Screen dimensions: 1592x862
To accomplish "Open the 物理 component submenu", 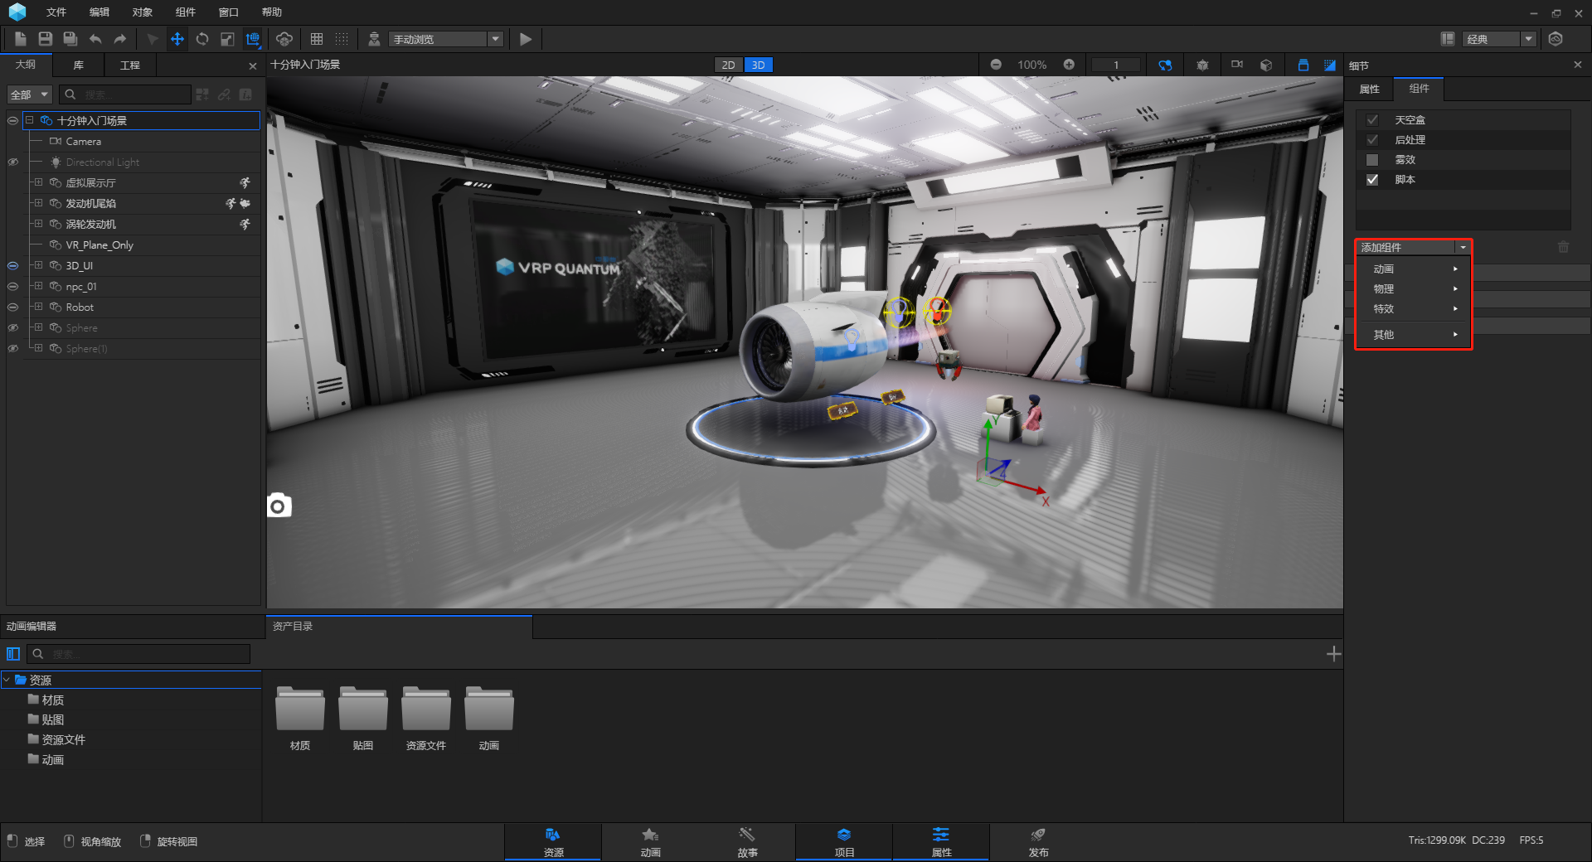I will pyautogui.click(x=1413, y=289).
